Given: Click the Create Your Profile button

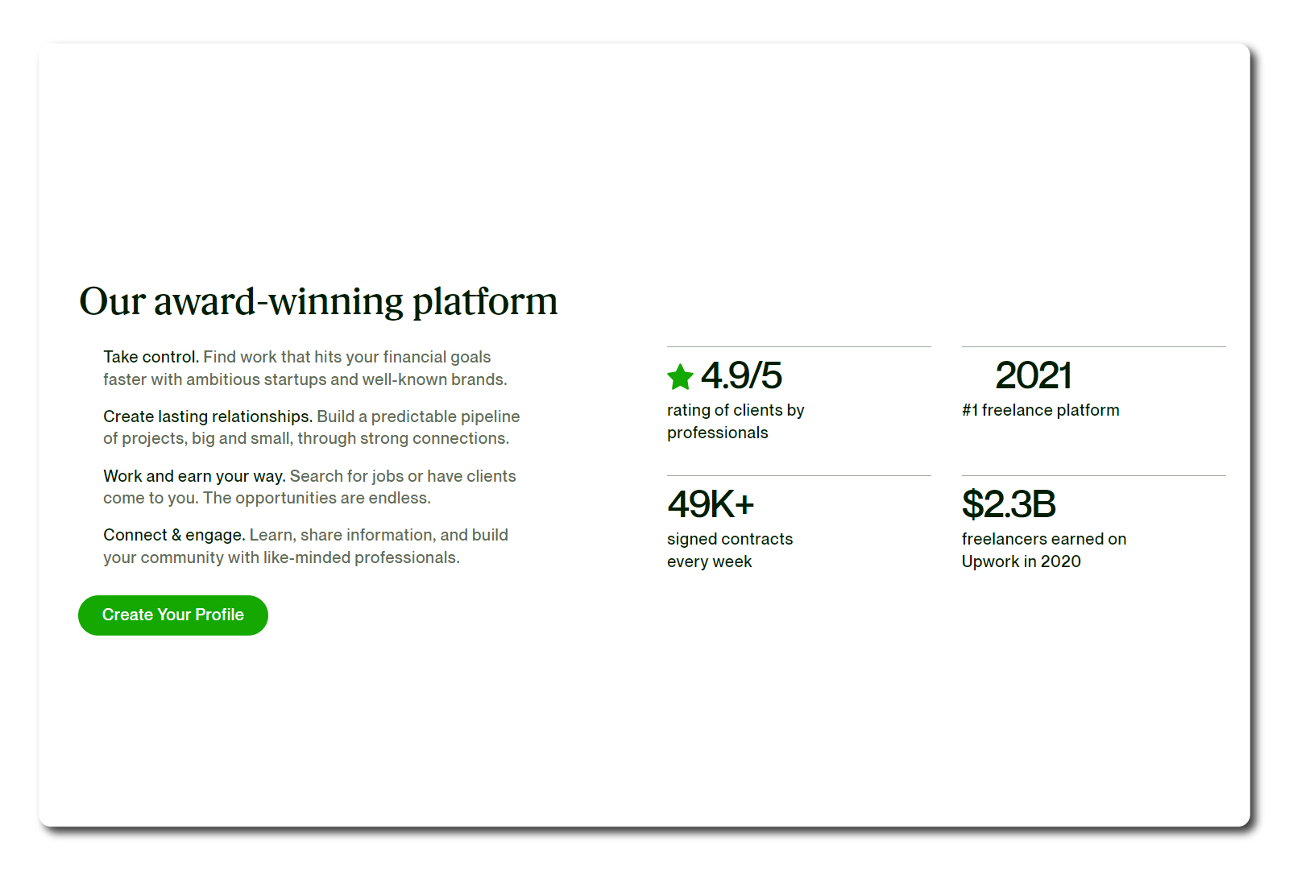Looking at the screenshot, I should coord(173,615).
